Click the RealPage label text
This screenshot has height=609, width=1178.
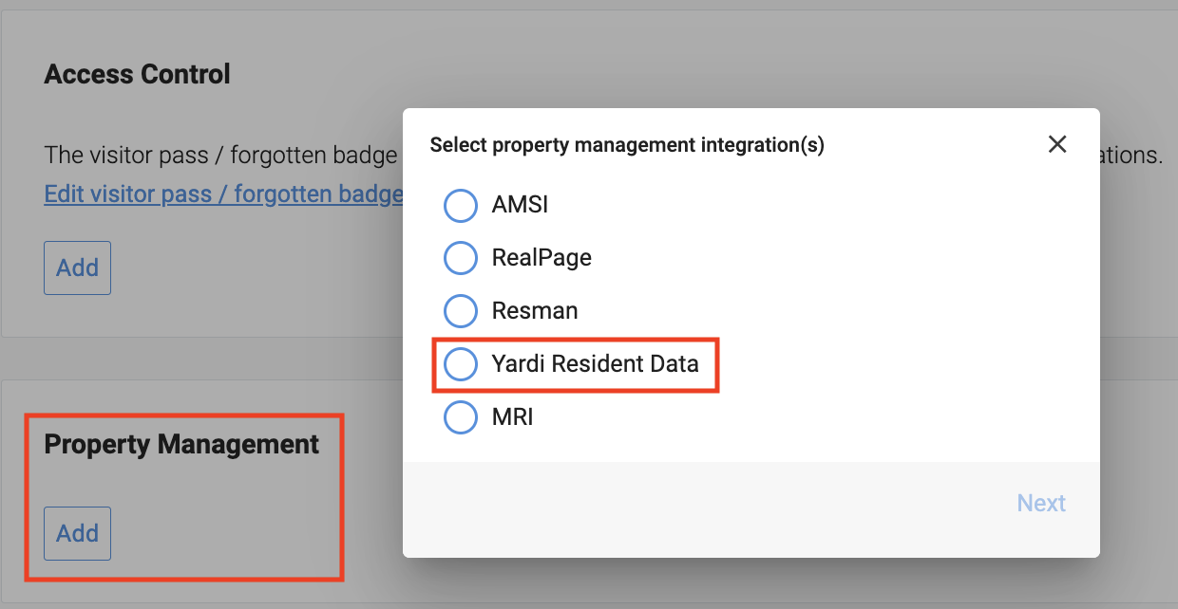(541, 258)
